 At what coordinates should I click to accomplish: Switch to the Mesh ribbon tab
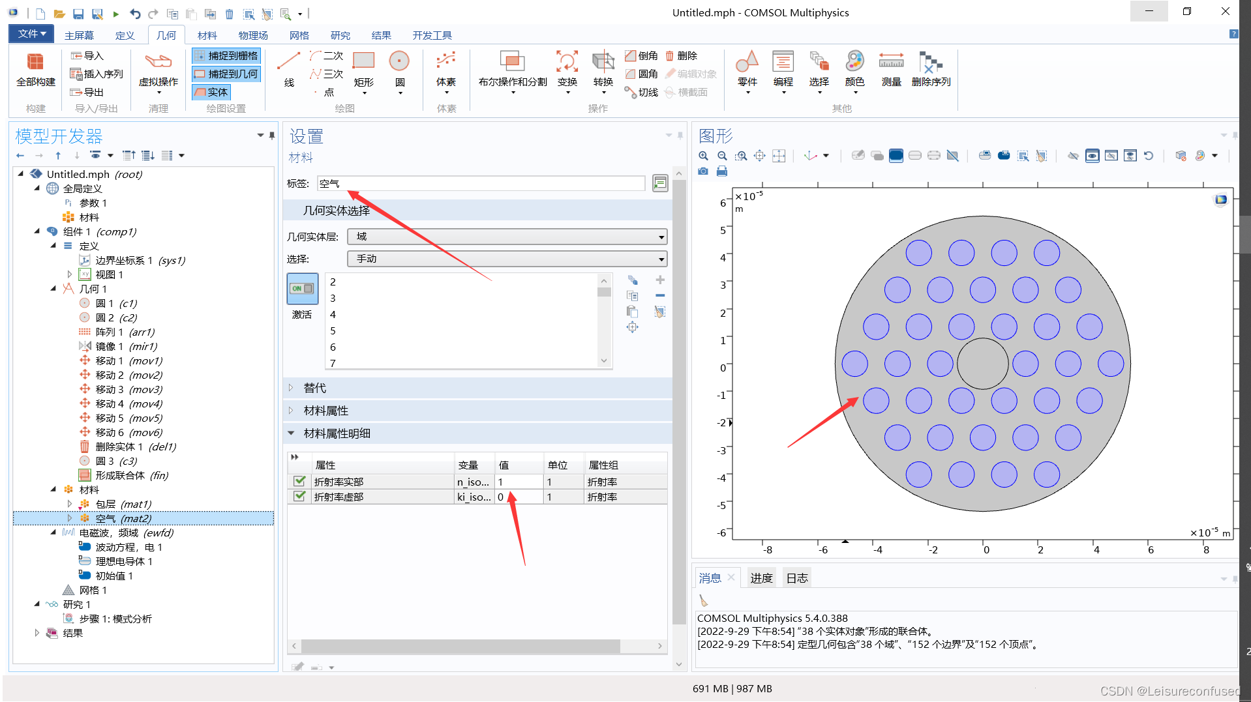pos(299,35)
